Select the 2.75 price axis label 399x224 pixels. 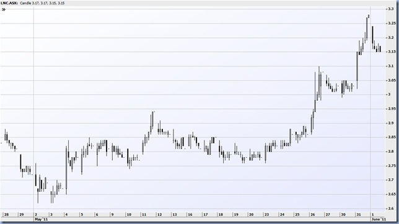(392, 166)
